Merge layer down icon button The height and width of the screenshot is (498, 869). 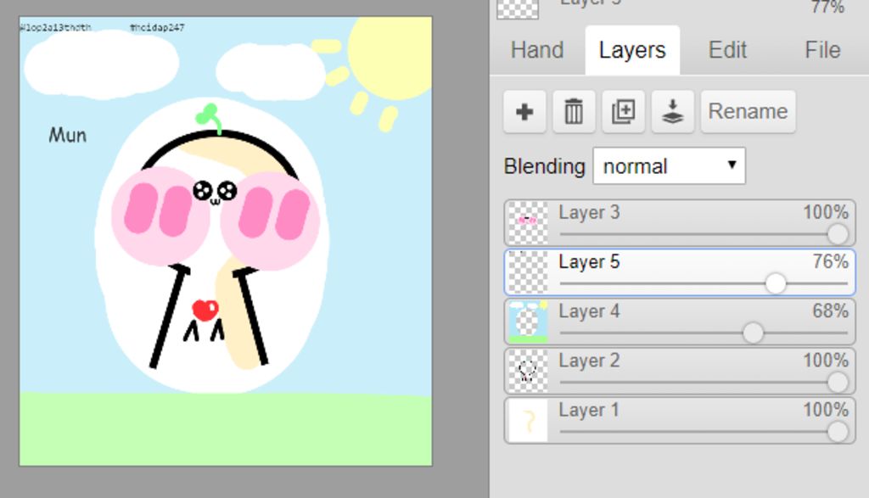pos(672,111)
